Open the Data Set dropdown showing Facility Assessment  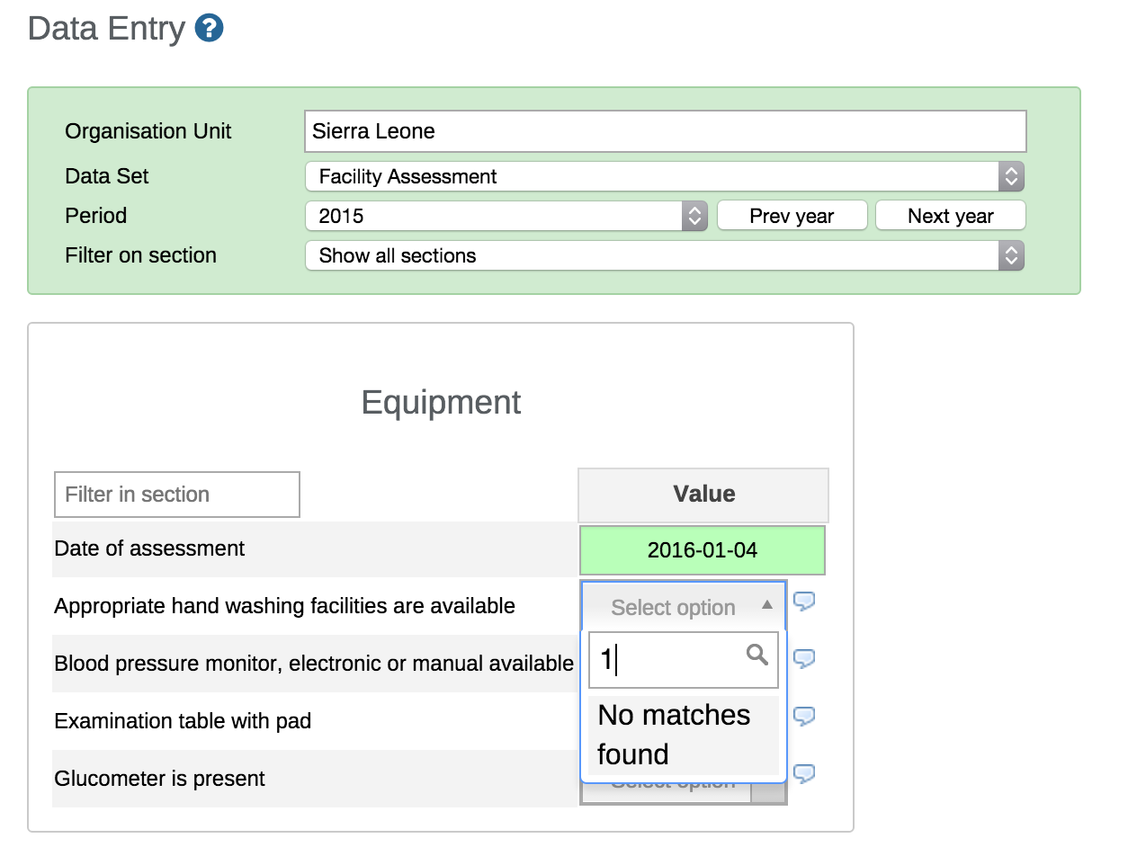pos(664,176)
